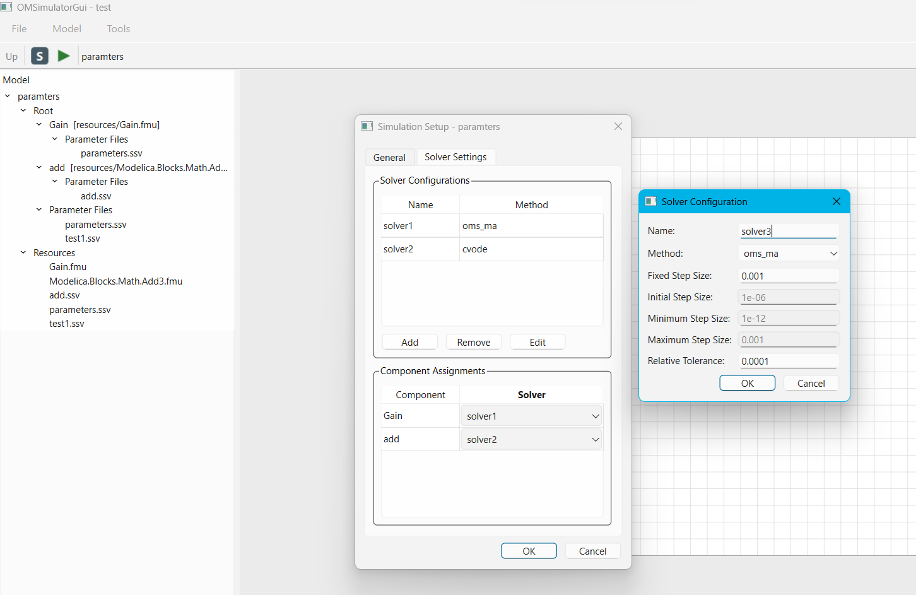Click Add under Solver Configurations
Image resolution: width=916 pixels, height=595 pixels.
[410, 342]
